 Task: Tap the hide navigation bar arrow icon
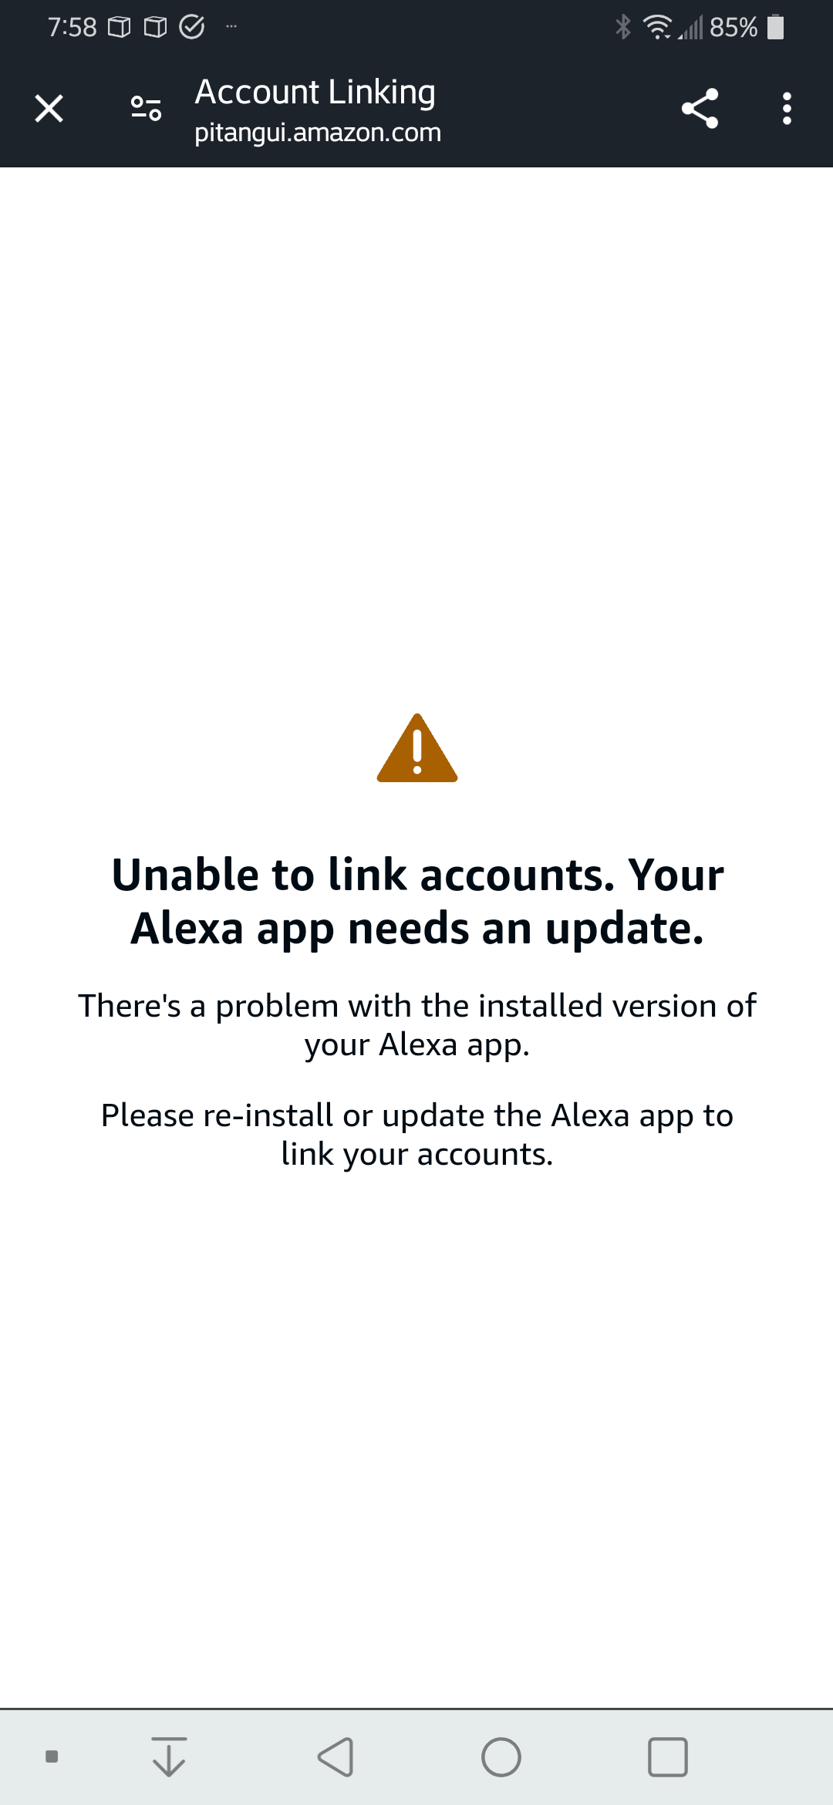click(x=169, y=1756)
